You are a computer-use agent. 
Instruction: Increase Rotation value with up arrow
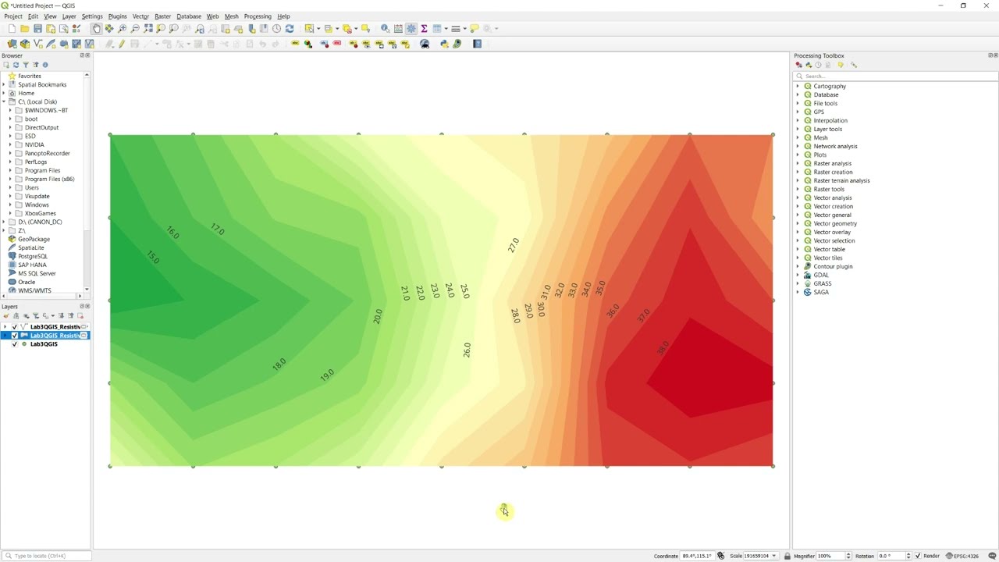coord(908,553)
